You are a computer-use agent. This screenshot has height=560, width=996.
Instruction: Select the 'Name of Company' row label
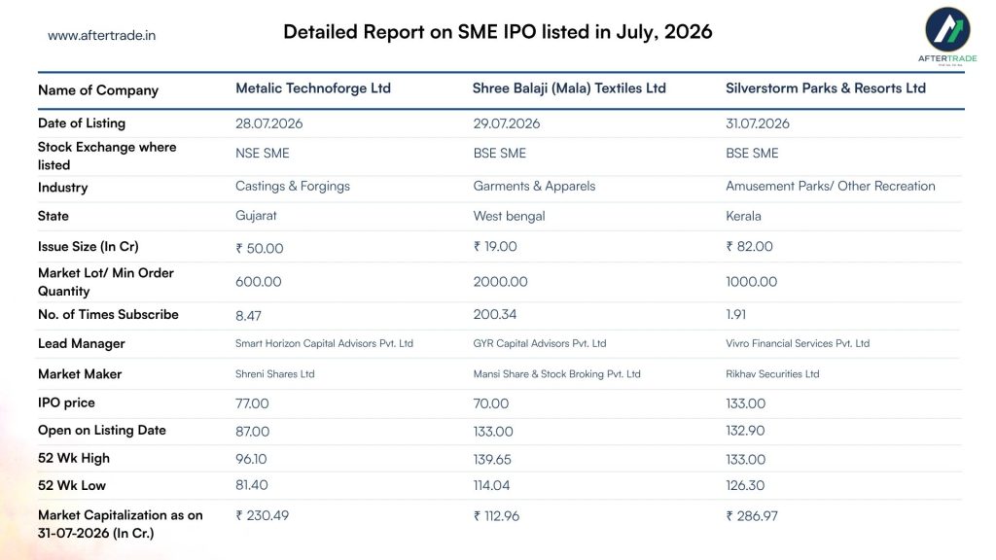tap(98, 90)
